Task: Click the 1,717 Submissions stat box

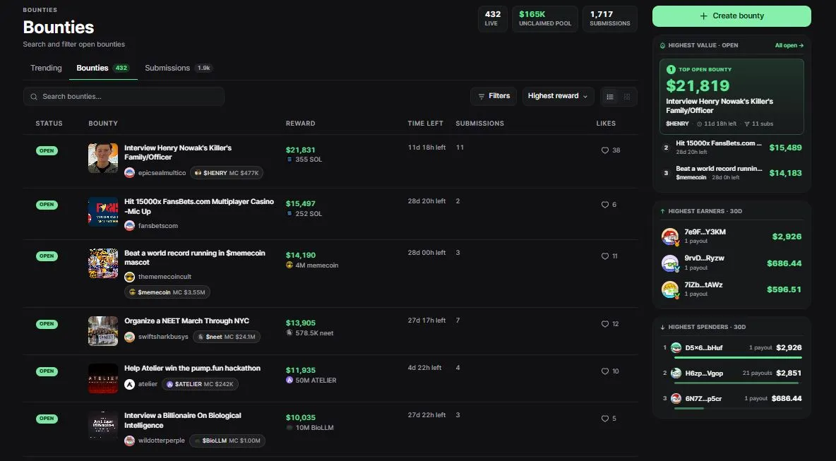Action: coord(610,18)
